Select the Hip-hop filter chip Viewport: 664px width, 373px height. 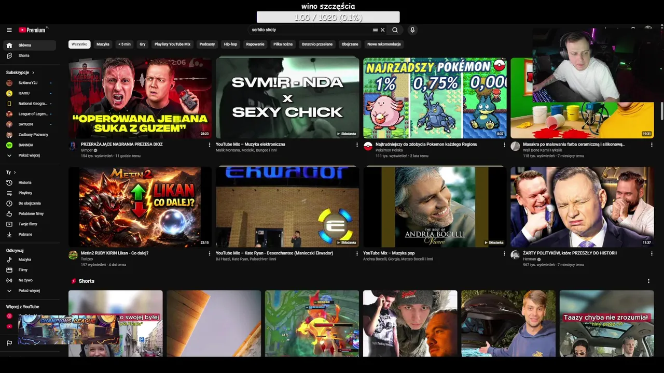click(x=230, y=44)
